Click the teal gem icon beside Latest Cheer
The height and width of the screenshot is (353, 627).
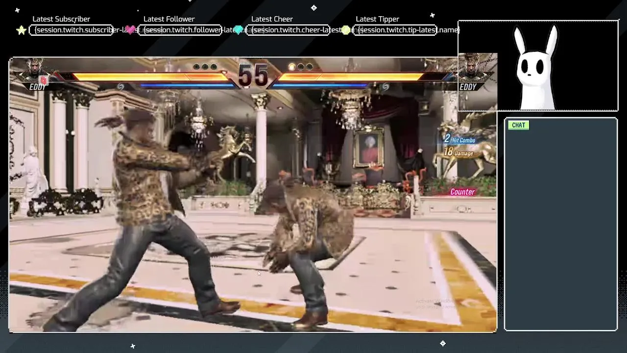coord(239,30)
